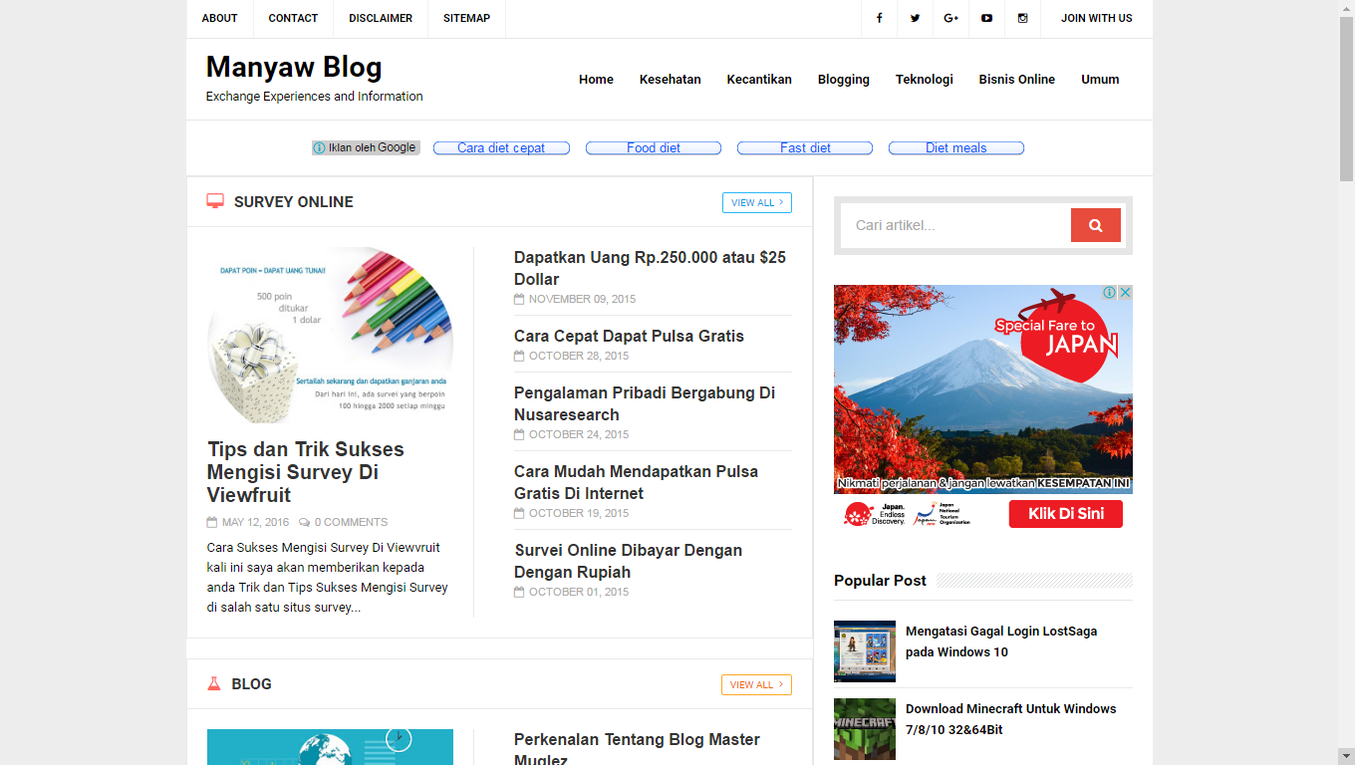Screen dimensions: 1355x765
Task: Open Download Minecraft Untuk Windows popular post
Action: (1010, 719)
